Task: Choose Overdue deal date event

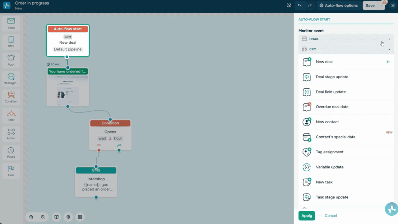Action: pyautogui.click(x=346, y=107)
